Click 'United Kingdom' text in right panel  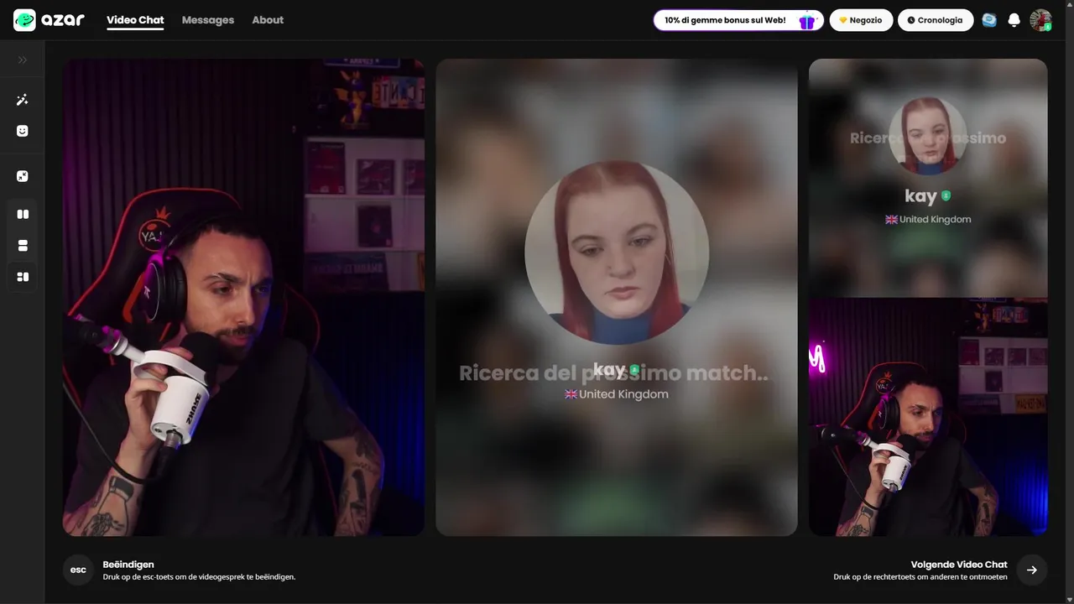[x=935, y=219]
